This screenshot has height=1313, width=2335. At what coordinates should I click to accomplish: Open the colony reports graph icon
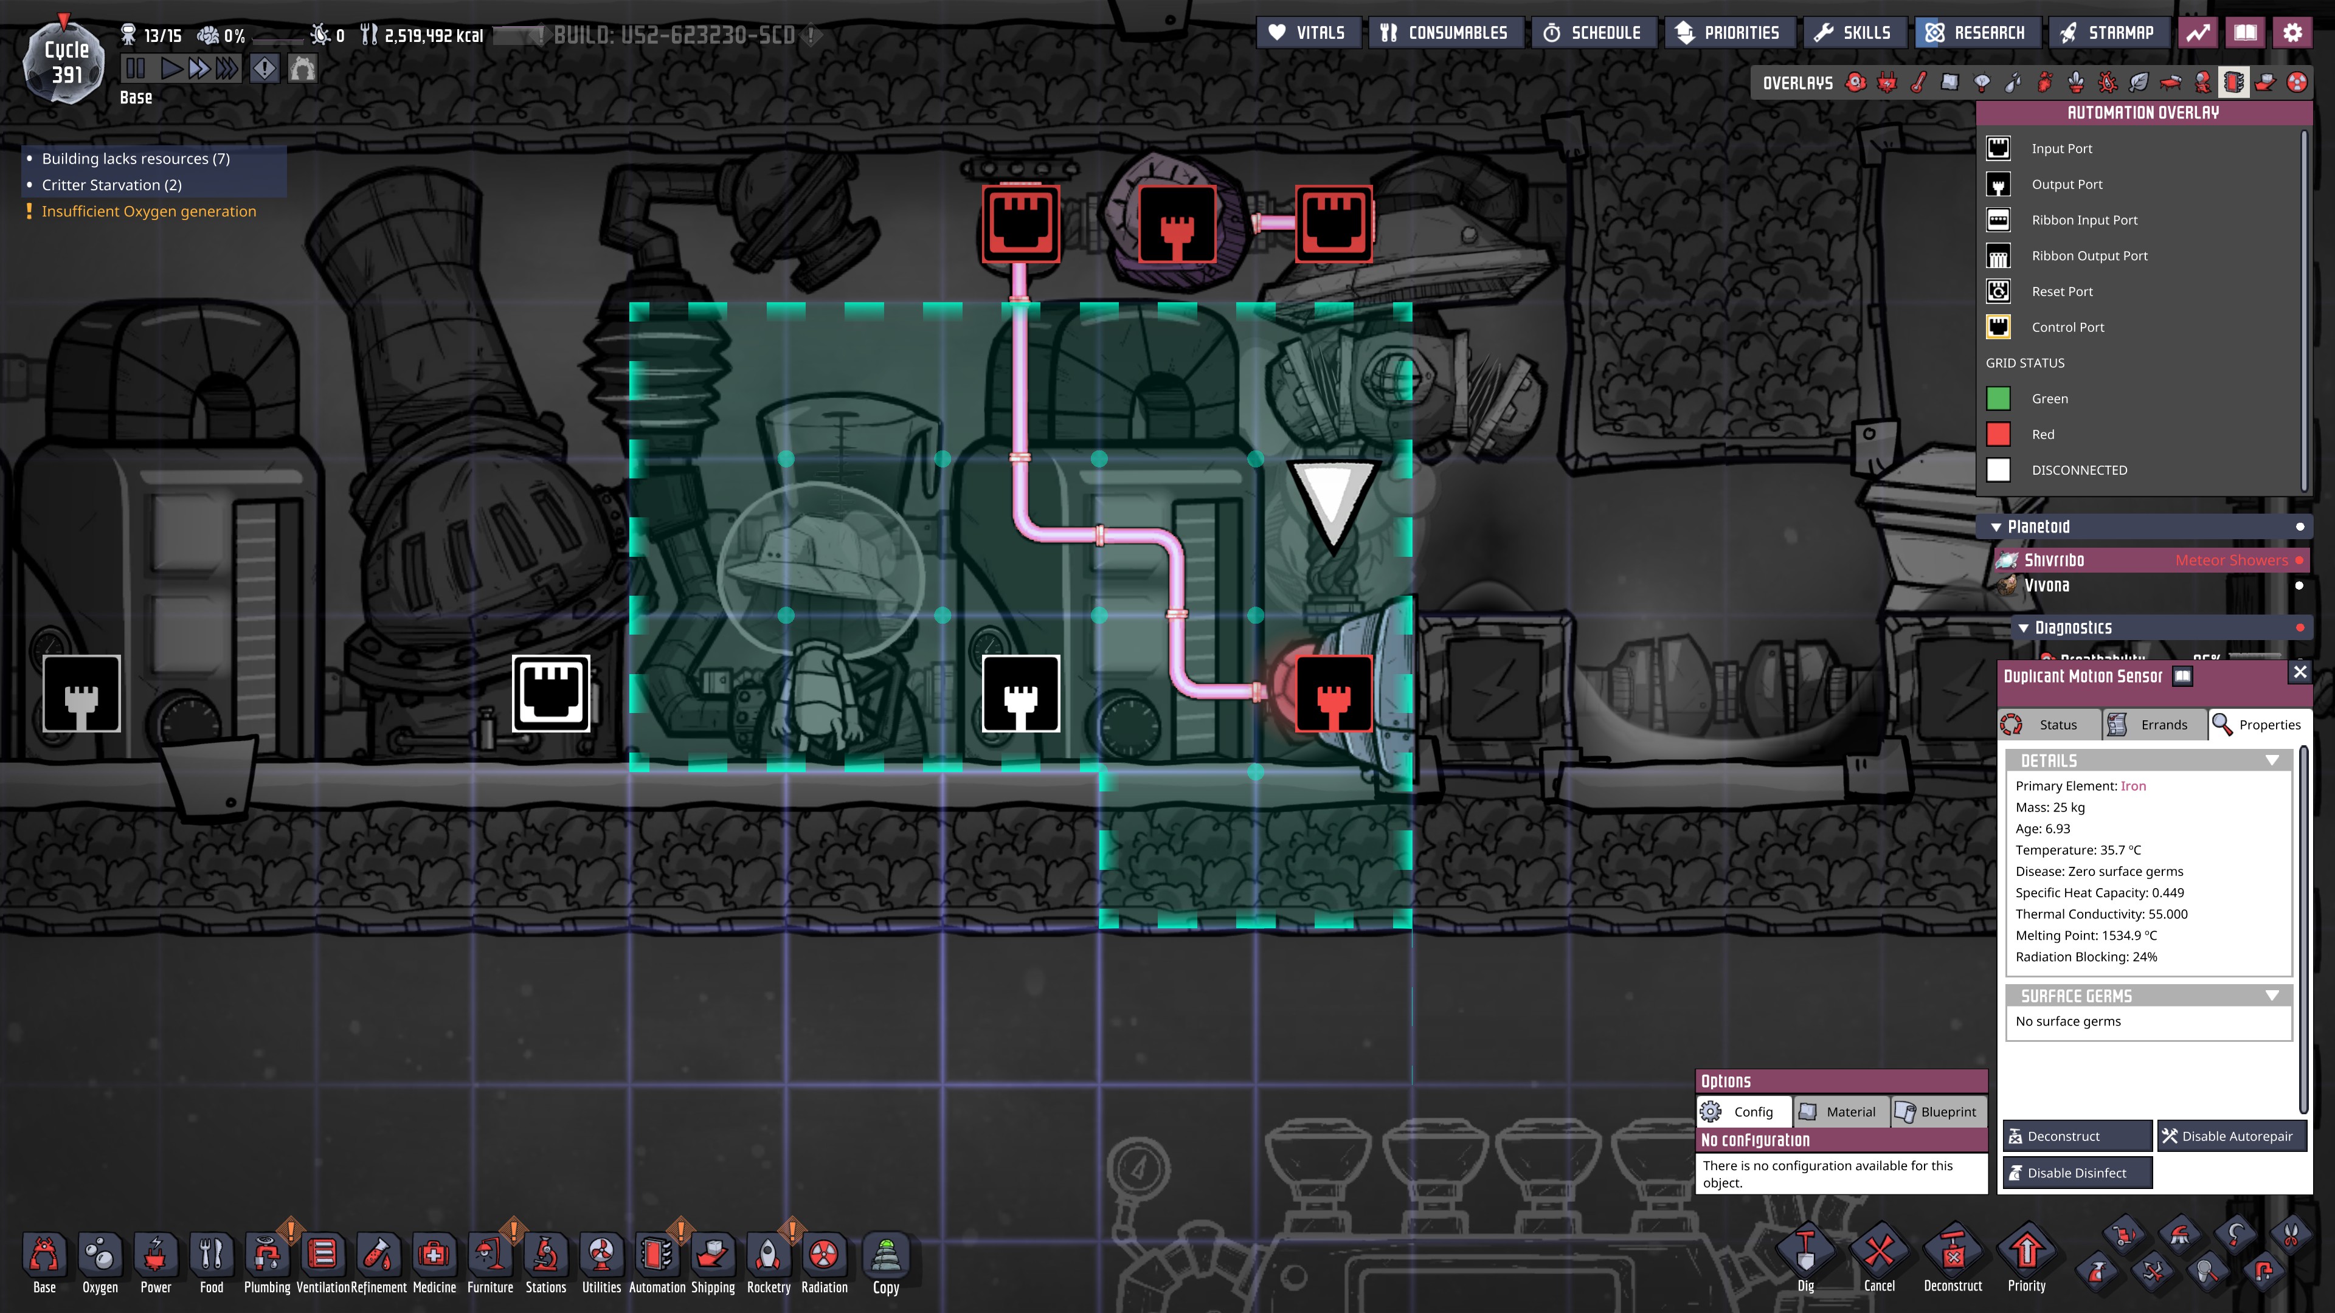click(x=2198, y=33)
